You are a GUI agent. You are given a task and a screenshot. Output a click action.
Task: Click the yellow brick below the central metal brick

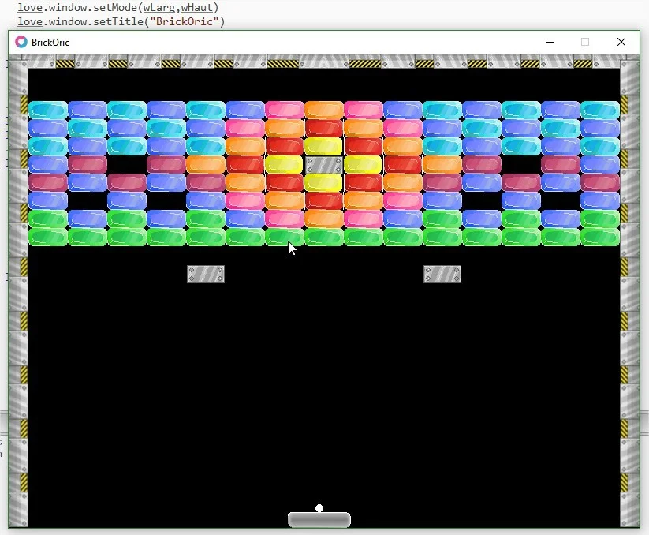(x=323, y=182)
